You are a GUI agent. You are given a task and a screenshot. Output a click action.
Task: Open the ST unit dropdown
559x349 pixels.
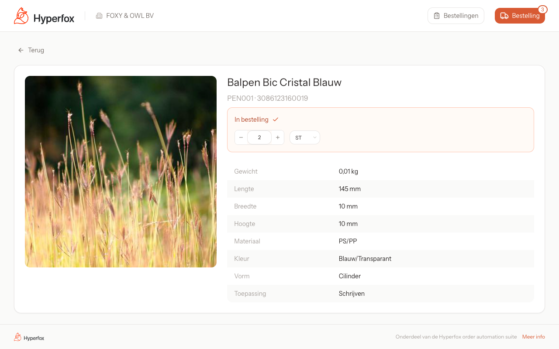point(304,137)
